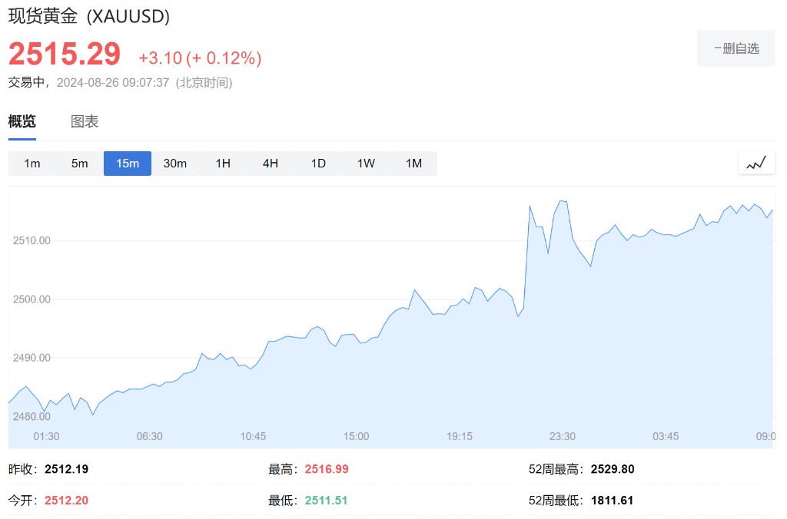Switch to the 1W period
The height and width of the screenshot is (519, 787).
click(x=366, y=164)
